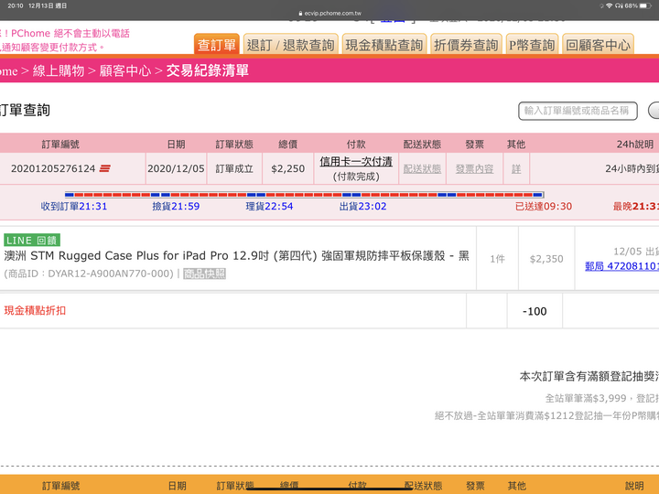Tap the Wi-Fi icon in status bar
The height and width of the screenshot is (494, 659).
pos(609,5)
